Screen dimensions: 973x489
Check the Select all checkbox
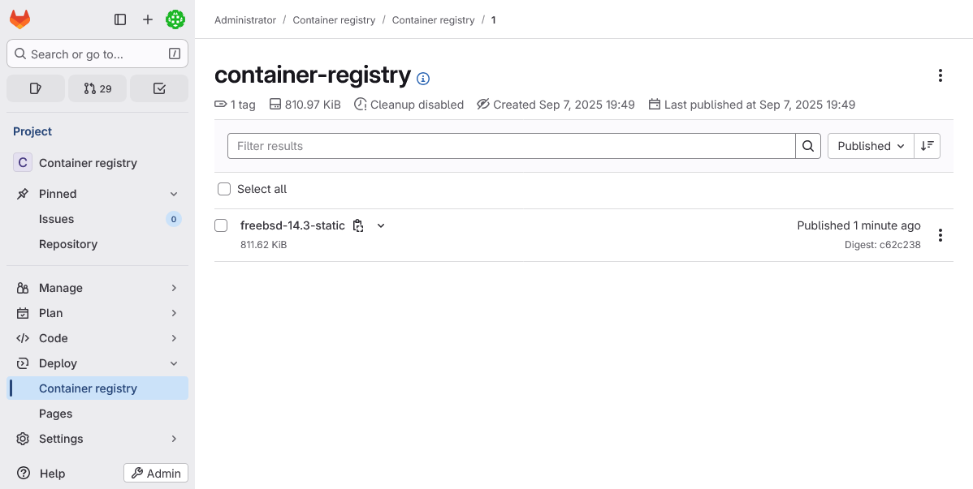[224, 189]
